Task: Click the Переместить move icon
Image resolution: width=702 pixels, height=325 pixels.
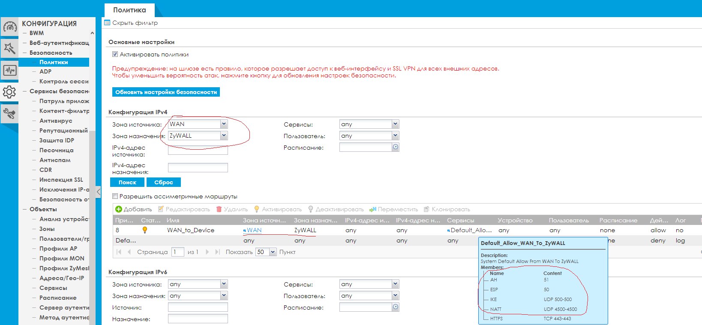Action: (x=372, y=209)
